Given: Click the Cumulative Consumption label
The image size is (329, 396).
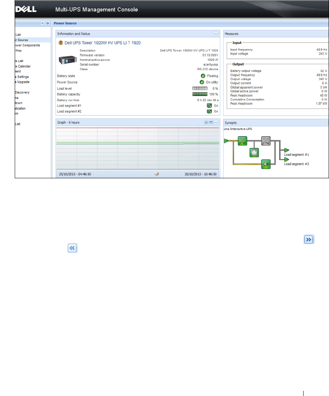Looking at the screenshot, I should [x=247, y=100].
